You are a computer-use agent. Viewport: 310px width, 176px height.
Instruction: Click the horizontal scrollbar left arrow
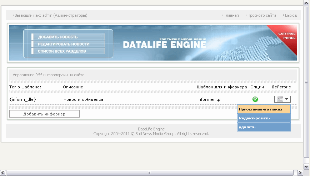(3, 173)
